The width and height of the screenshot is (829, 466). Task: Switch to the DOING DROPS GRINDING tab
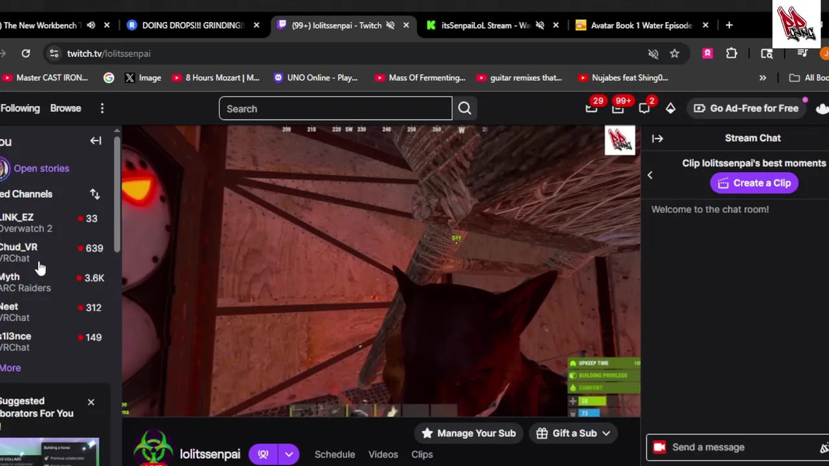coord(192,25)
